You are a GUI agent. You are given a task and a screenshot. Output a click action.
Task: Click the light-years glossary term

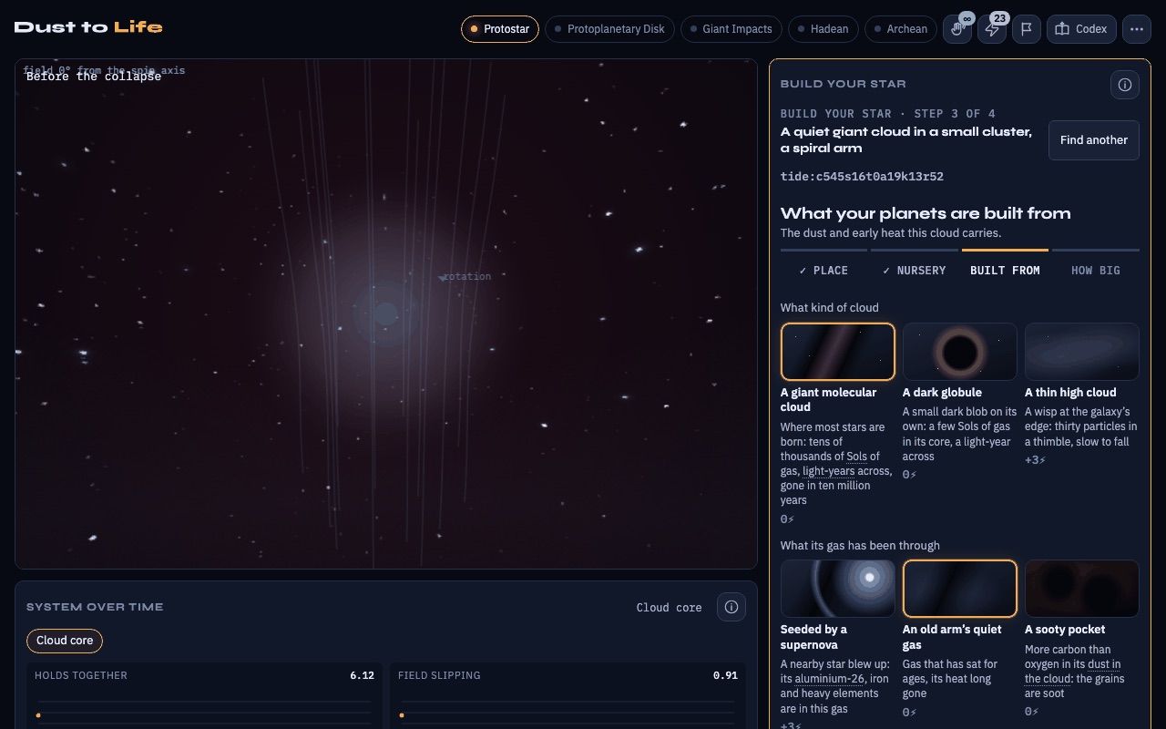click(828, 471)
